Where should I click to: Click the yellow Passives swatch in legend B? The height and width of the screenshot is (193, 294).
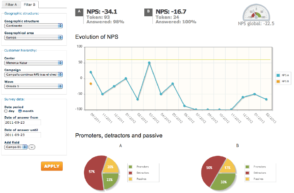pos(247,179)
